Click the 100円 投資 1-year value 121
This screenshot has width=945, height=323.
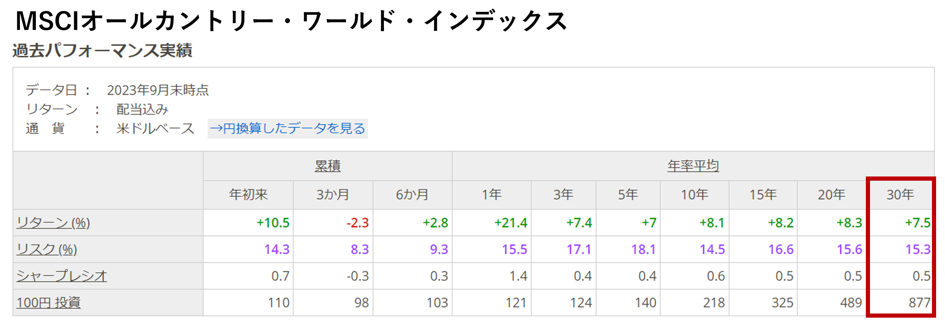(x=516, y=303)
